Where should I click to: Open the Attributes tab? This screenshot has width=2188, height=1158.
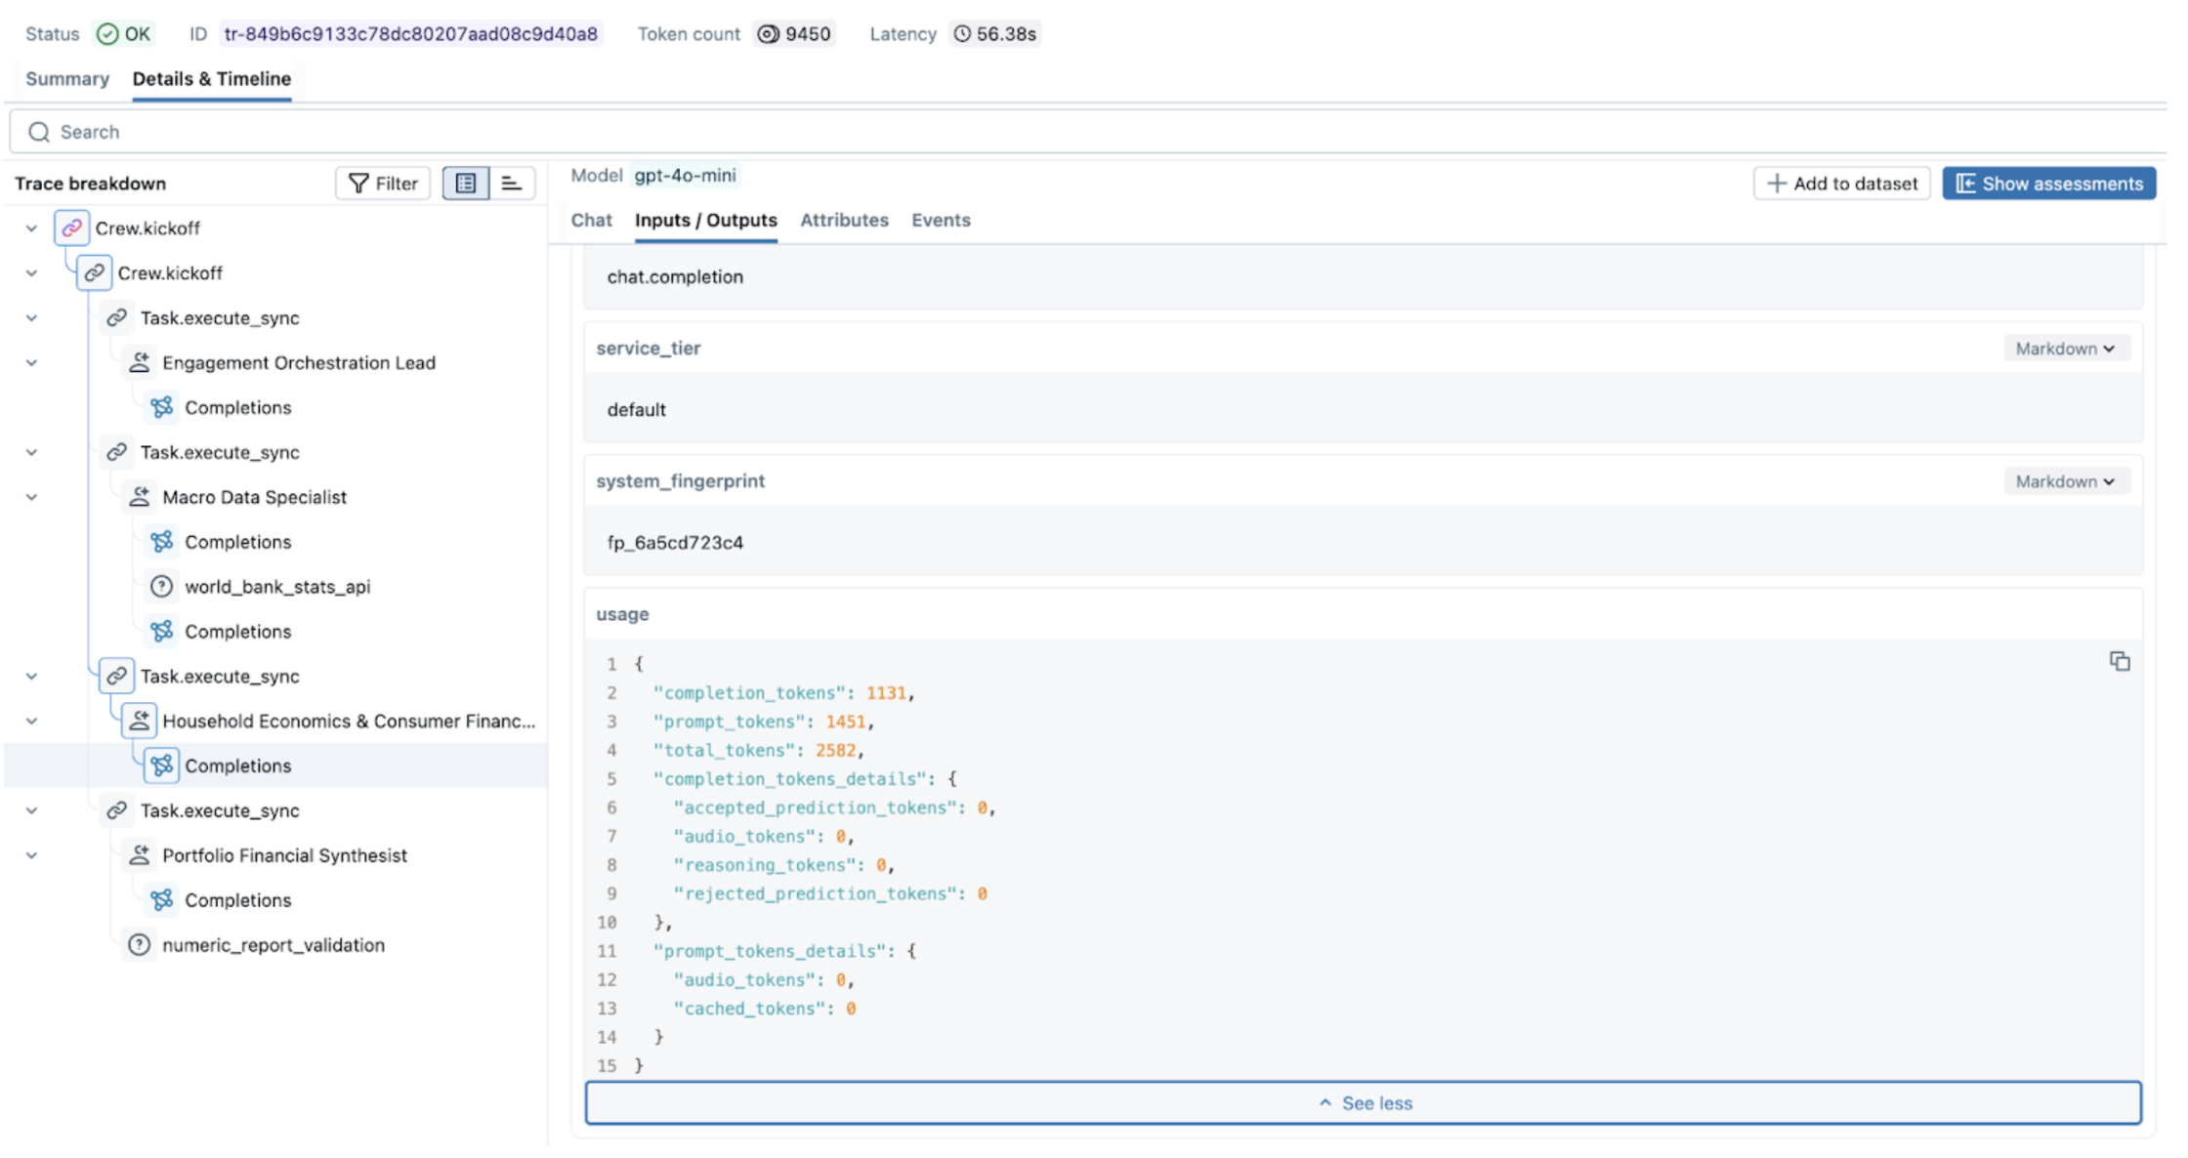coord(845,221)
